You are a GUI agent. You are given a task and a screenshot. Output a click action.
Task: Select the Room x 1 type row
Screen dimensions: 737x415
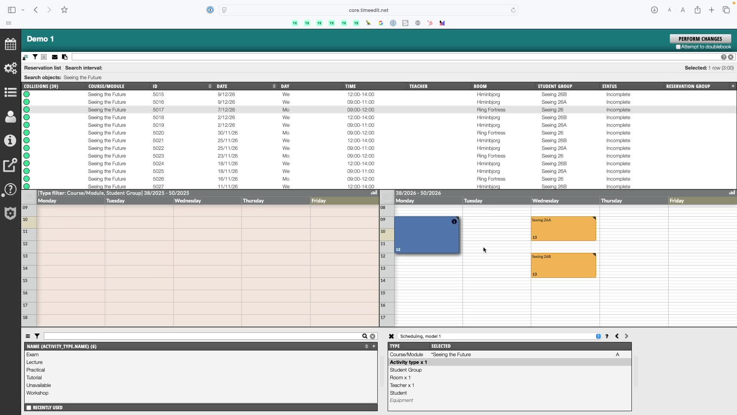point(400,378)
